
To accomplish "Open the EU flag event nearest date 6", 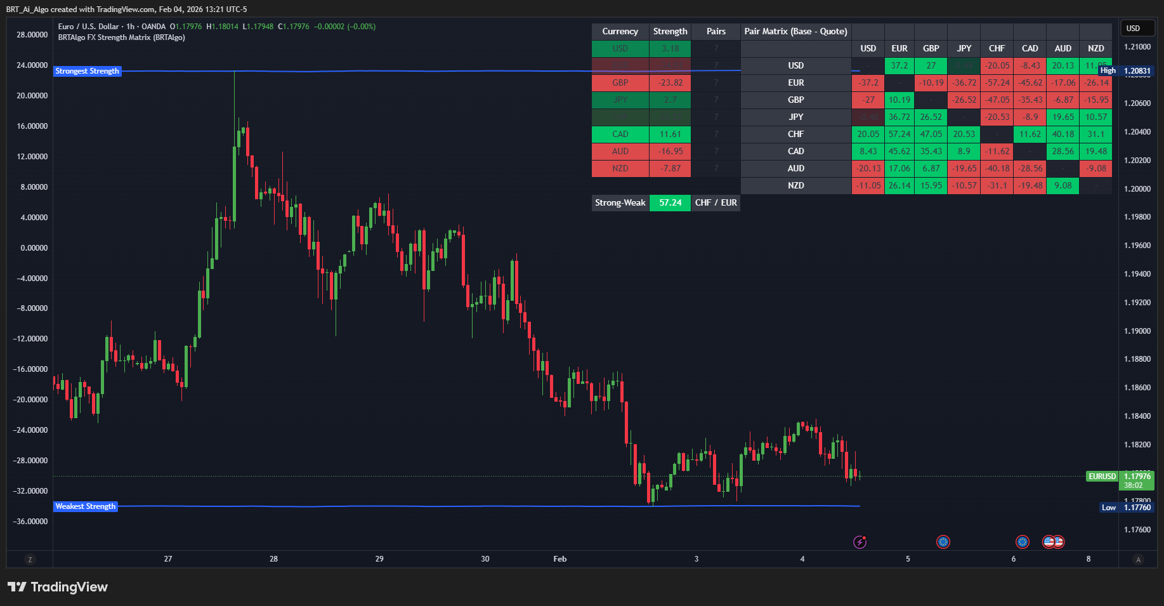I will tap(1022, 542).
